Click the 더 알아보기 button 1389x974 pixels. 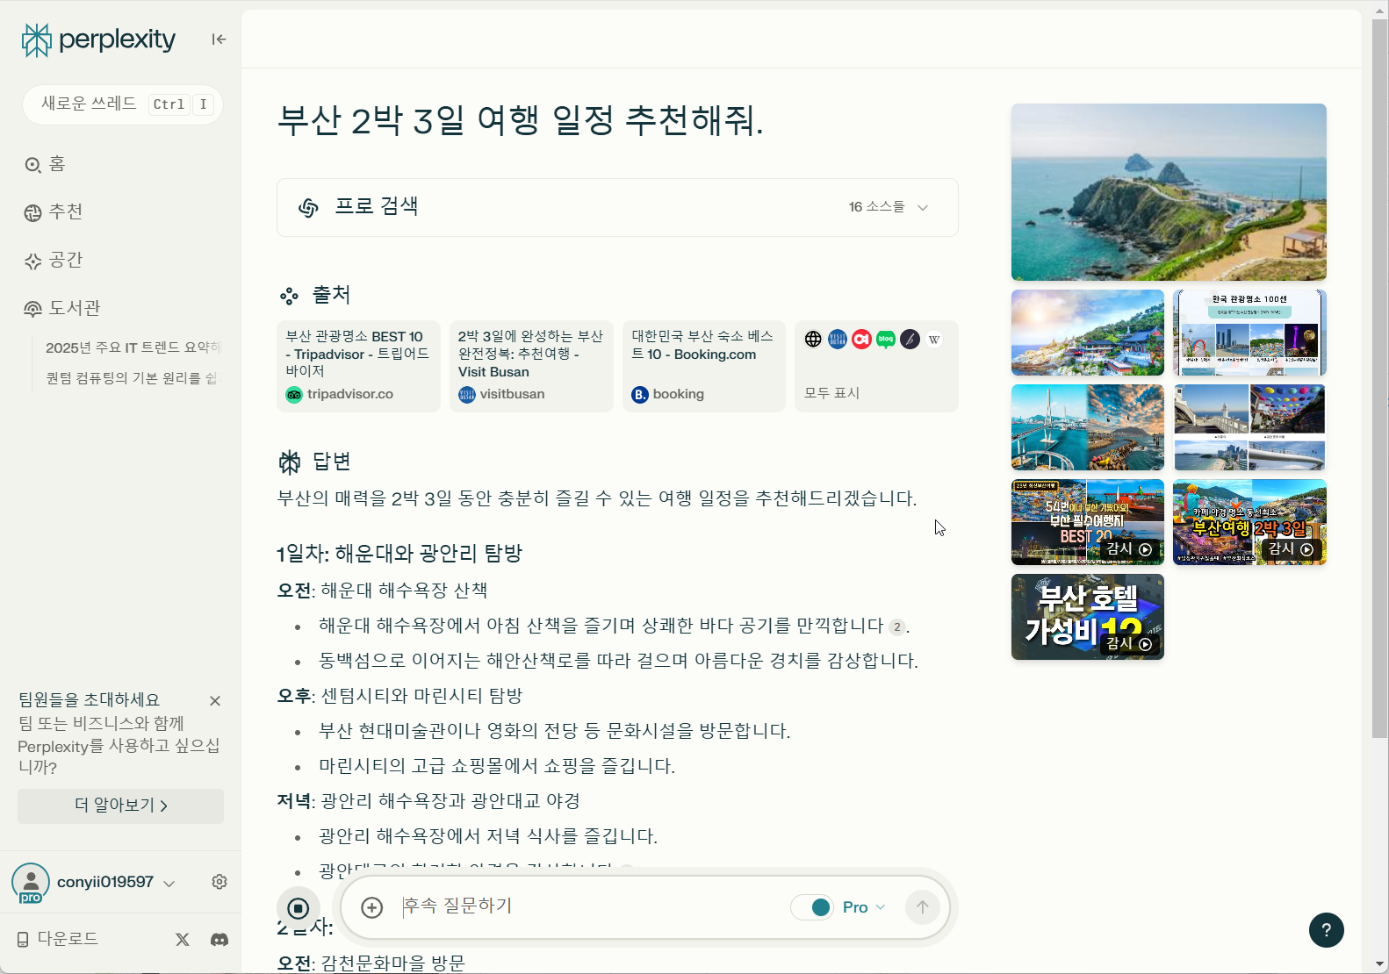click(x=121, y=806)
